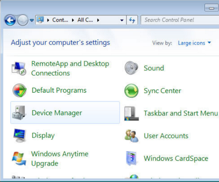Click the Control Panel icon in address bar
The width and height of the screenshot is (219, 182).
(x=40, y=20)
